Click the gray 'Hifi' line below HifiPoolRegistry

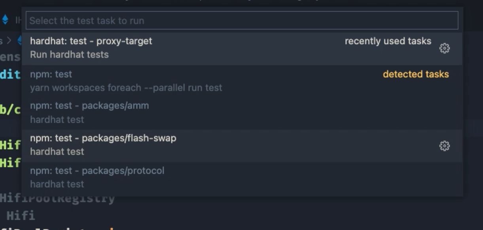[x=21, y=216]
